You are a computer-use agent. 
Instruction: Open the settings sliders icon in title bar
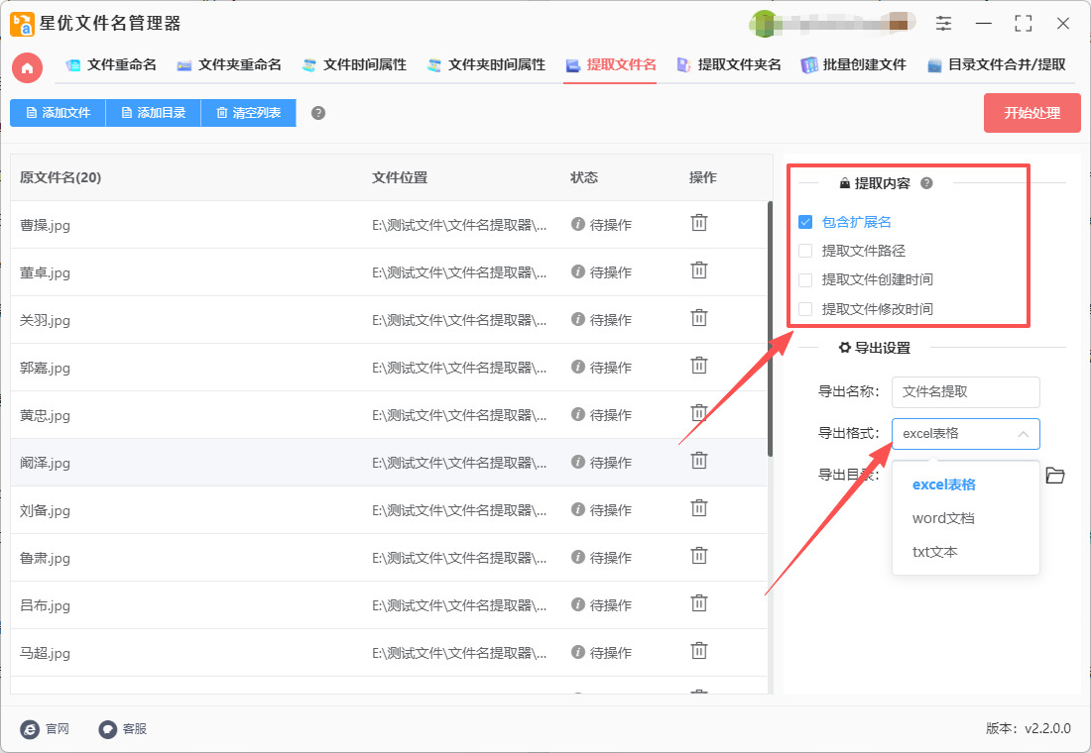click(943, 24)
